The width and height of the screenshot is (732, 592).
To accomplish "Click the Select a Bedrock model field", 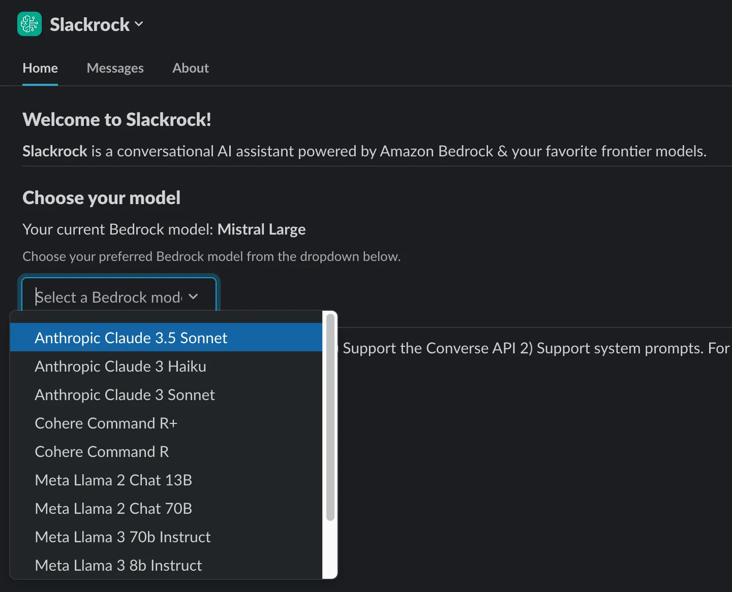I will 119,297.
